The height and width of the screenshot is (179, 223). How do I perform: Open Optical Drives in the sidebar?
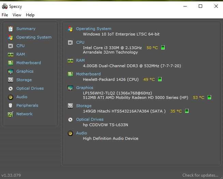[x=30, y=88]
